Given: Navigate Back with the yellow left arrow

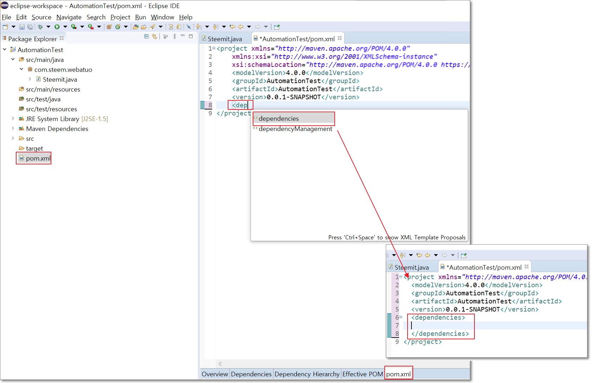Looking at the screenshot, I should coord(241,27).
